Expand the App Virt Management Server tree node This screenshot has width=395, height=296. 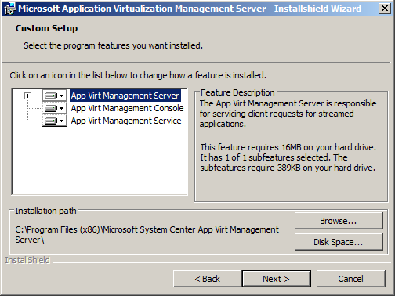pyautogui.click(x=27, y=96)
